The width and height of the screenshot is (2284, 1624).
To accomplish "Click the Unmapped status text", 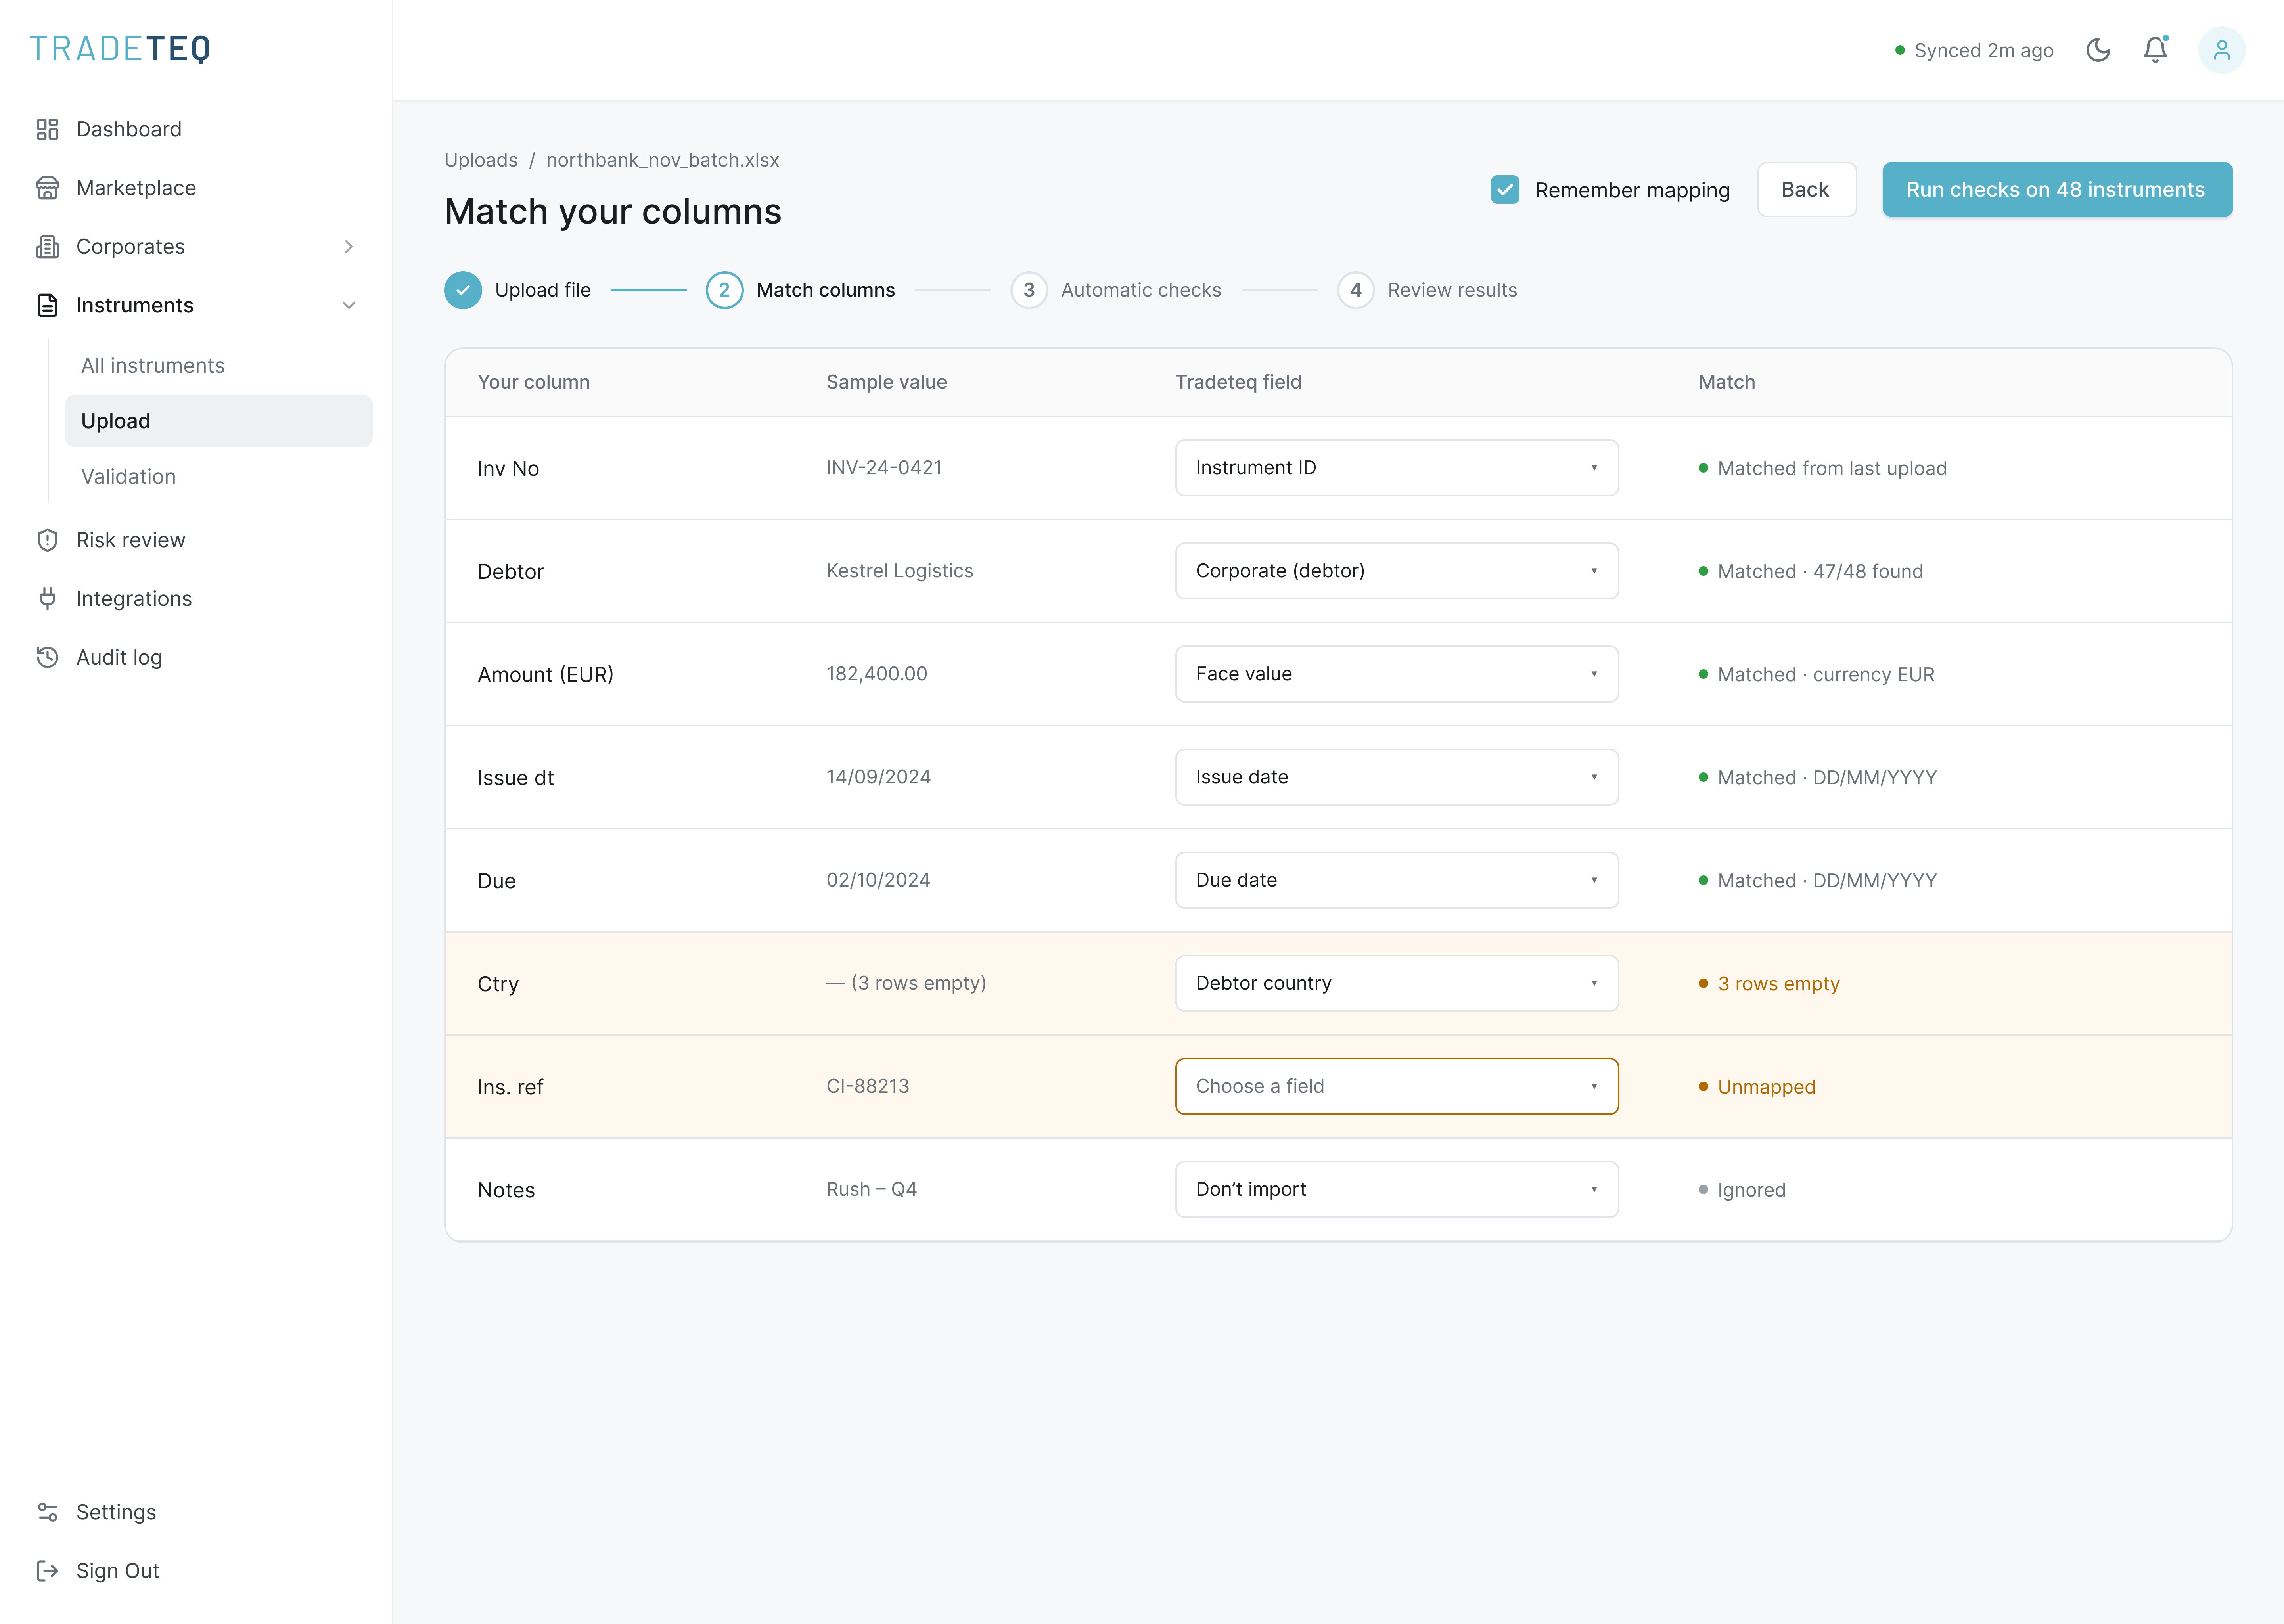I will click(x=1766, y=1087).
